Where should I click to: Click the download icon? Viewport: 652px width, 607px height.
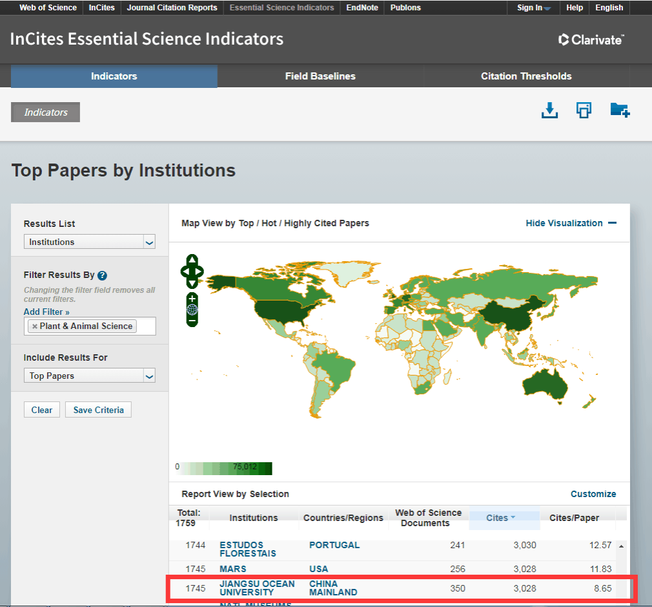(x=549, y=111)
